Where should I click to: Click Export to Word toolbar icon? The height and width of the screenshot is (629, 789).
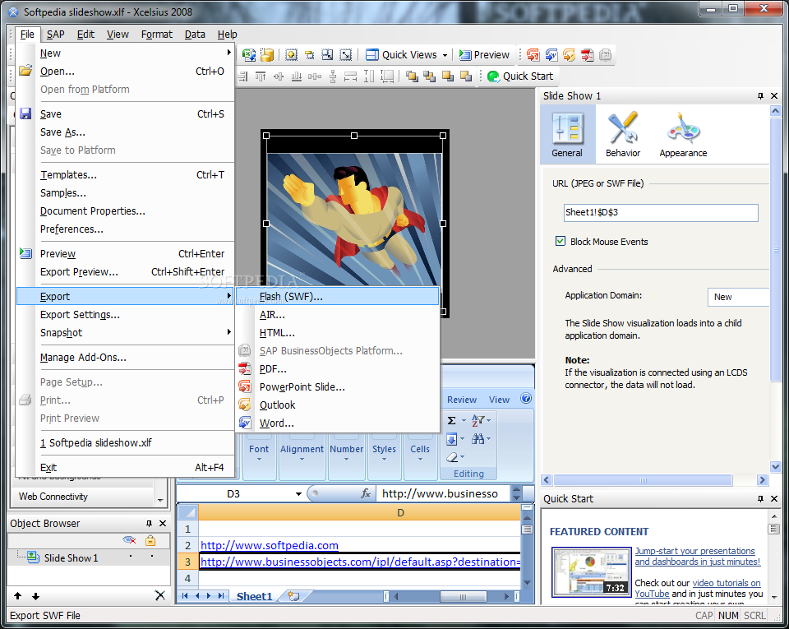click(551, 55)
